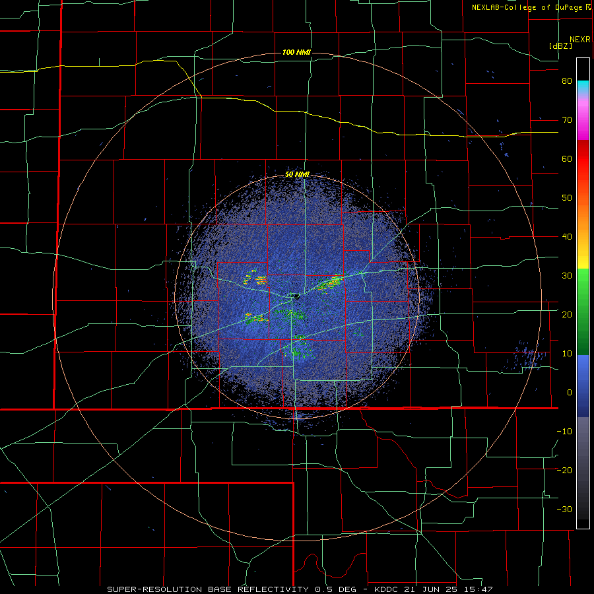Image resolution: width=594 pixels, height=594 pixels.
Task: Click the "50" value on the dBZ scale
Action: (567, 198)
